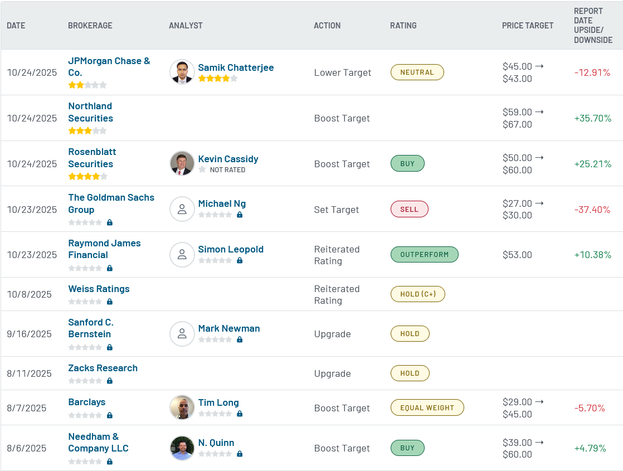Screen dimensions: 623x471
Task: Click lock icon under Raymond James Financial
Action: coord(110,268)
